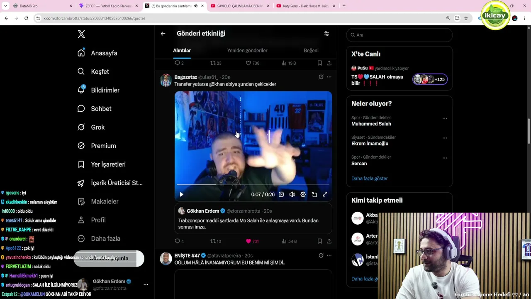Screen dimensions: 531x299
Task: Enter picture-in-picture for the video
Action: click(x=314, y=194)
